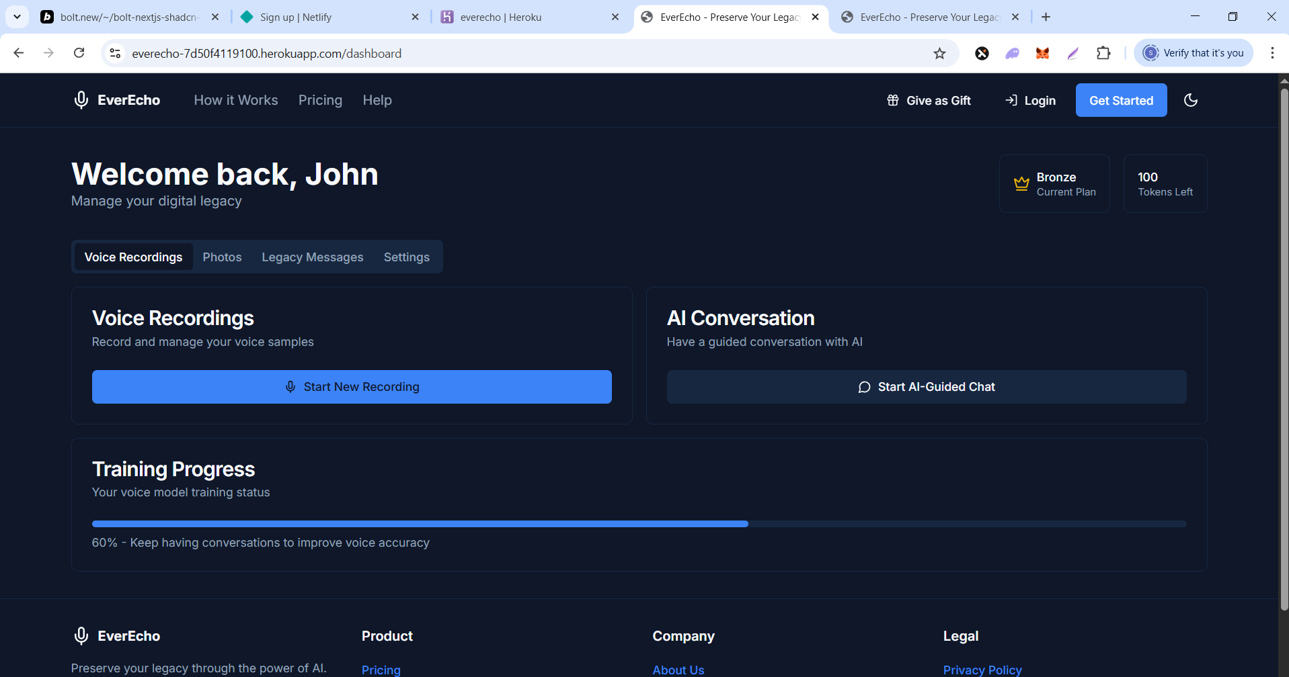Toggle the dark mode moon icon
Viewport: 1289px width, 677px height.
coord(1190,100)
